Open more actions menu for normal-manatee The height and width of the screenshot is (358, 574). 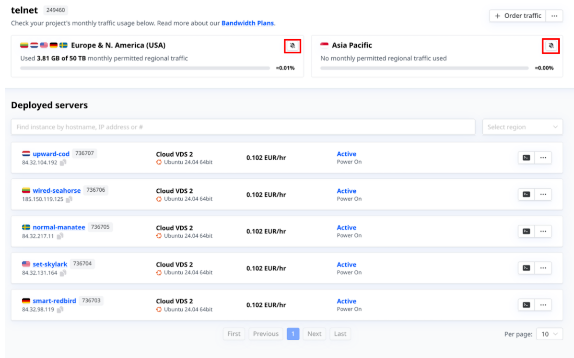(x=543, y=231)
